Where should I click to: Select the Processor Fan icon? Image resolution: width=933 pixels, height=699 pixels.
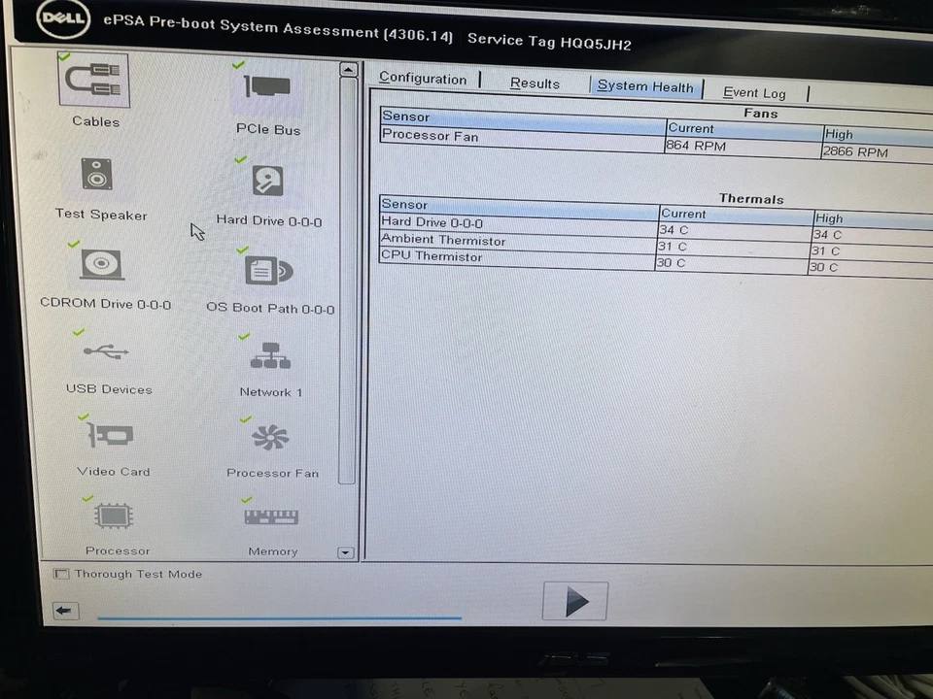pos(270,439)
